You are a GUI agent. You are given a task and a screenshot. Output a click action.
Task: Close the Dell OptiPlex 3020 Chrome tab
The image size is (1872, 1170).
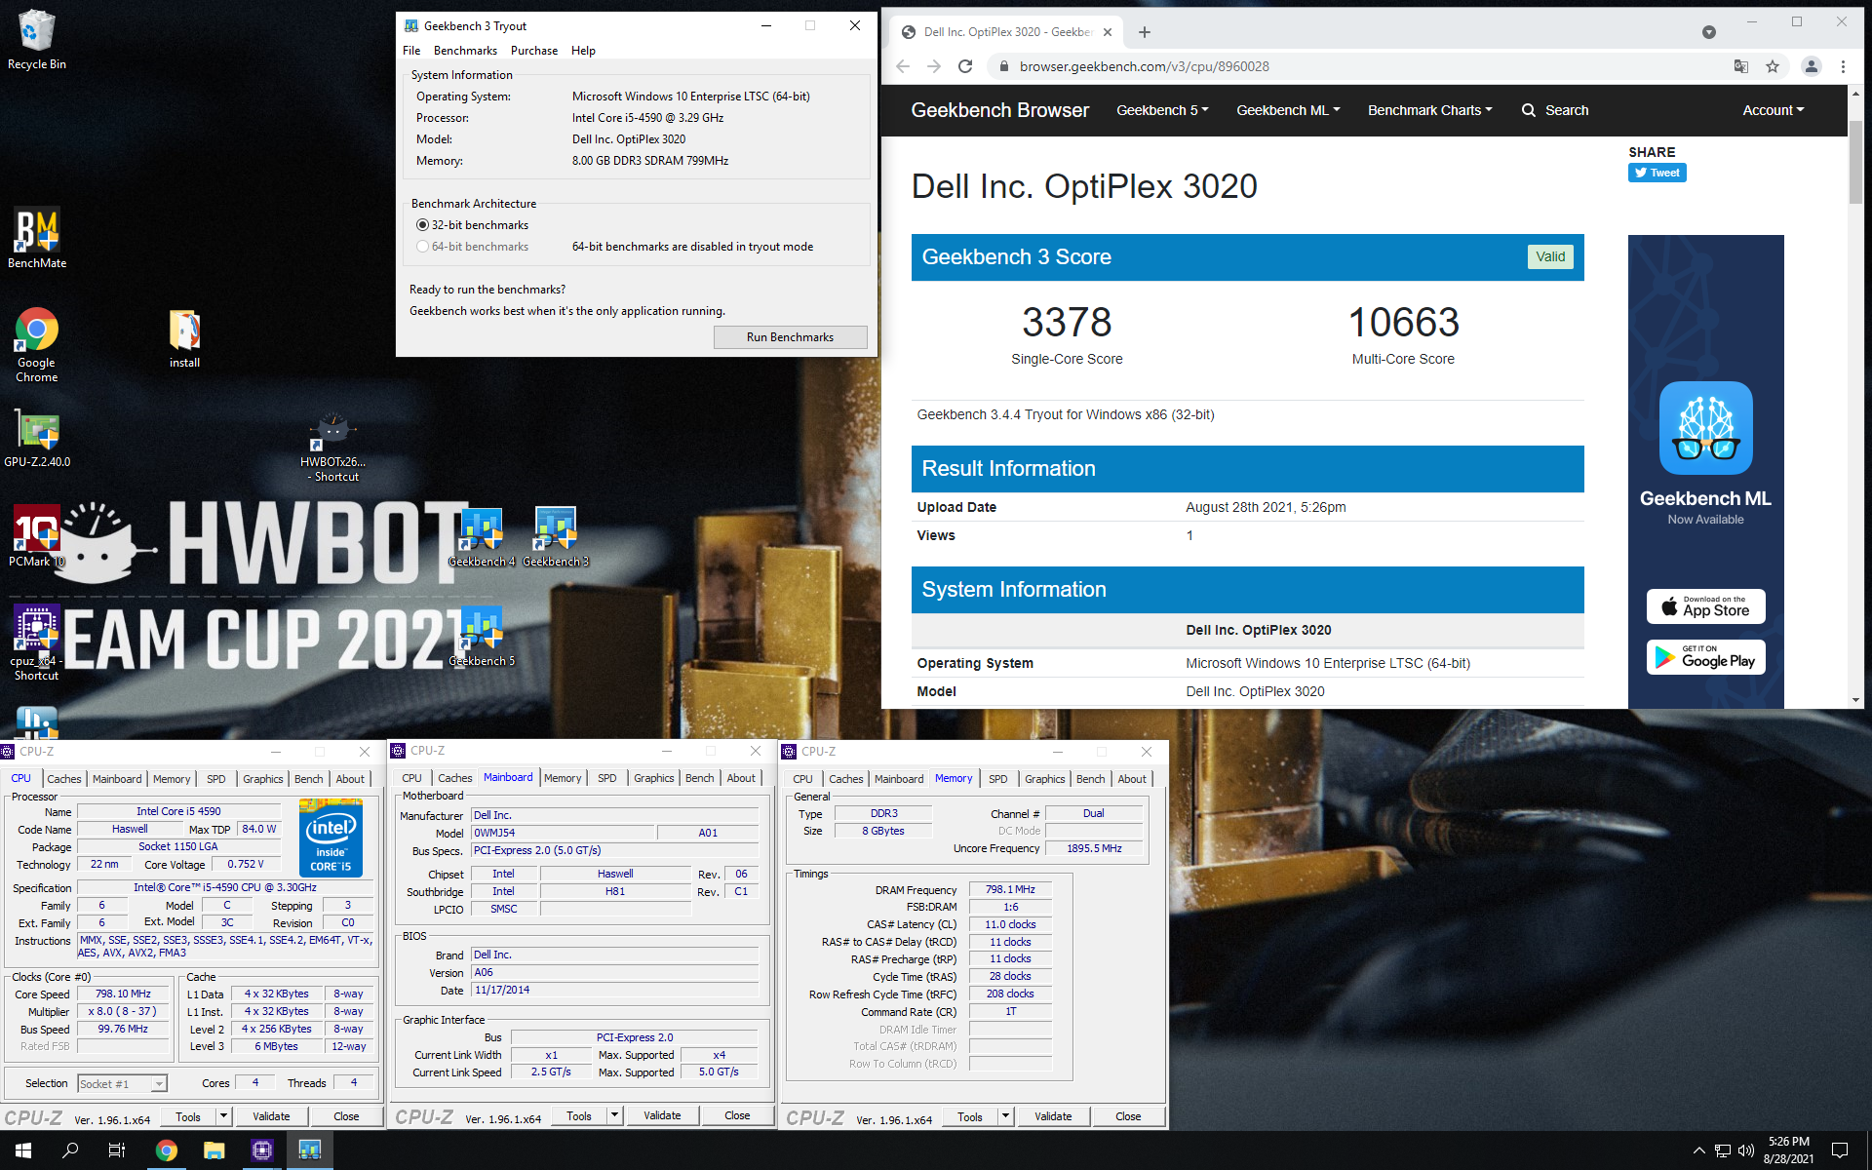point(1107,32)
